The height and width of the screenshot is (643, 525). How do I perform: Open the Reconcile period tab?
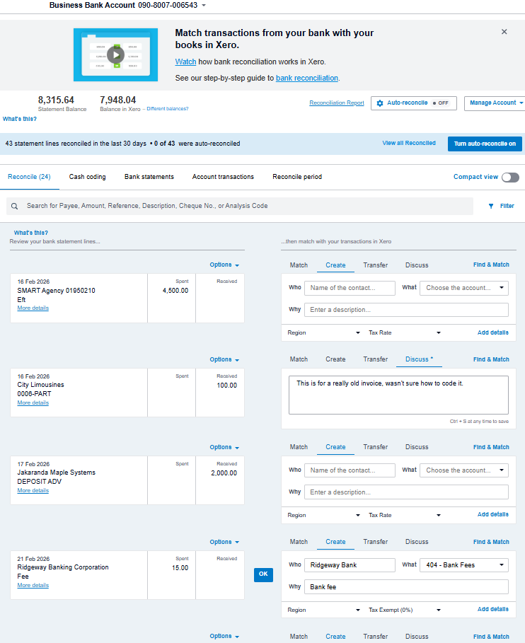pos(297,177)
